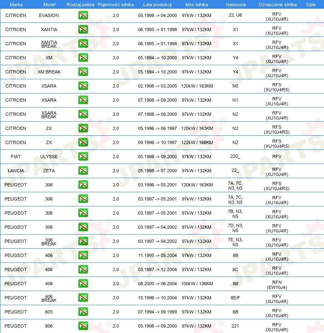Click the body code 8C
The image size is (324, 333).
tap(235, 269)
